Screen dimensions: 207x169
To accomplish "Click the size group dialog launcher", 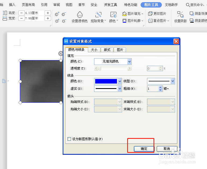I will pos(50,25).
